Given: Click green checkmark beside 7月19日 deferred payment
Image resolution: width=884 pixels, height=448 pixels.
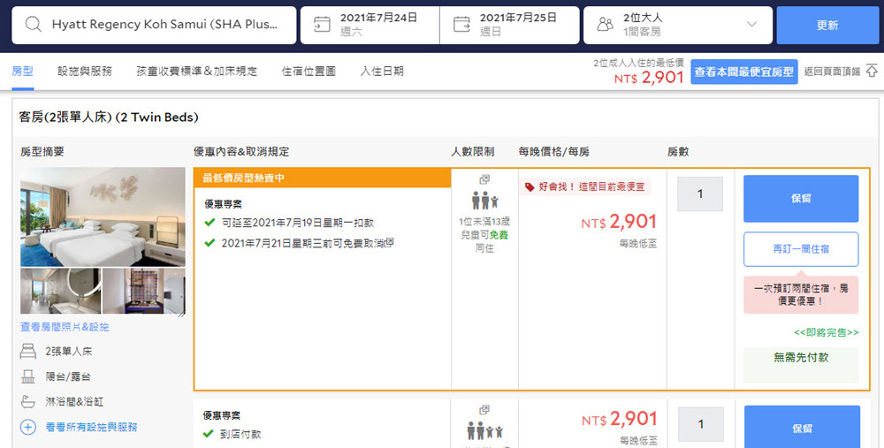Looking at the screenshot, I should click(210, 223).
